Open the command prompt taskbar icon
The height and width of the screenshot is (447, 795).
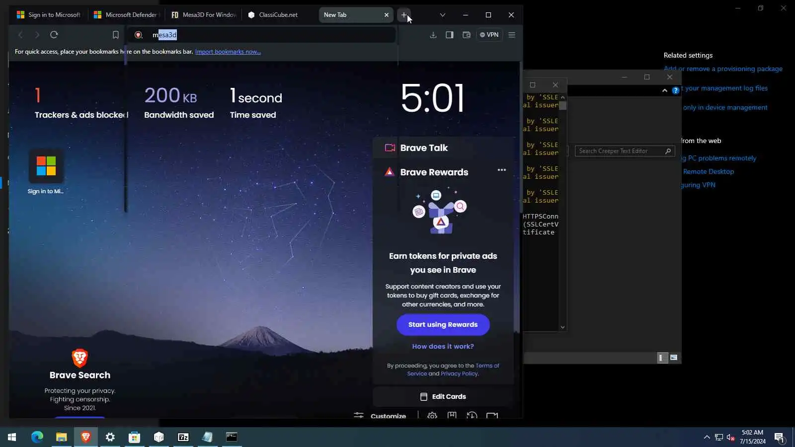pyautogui.click(x=232, y=437)
